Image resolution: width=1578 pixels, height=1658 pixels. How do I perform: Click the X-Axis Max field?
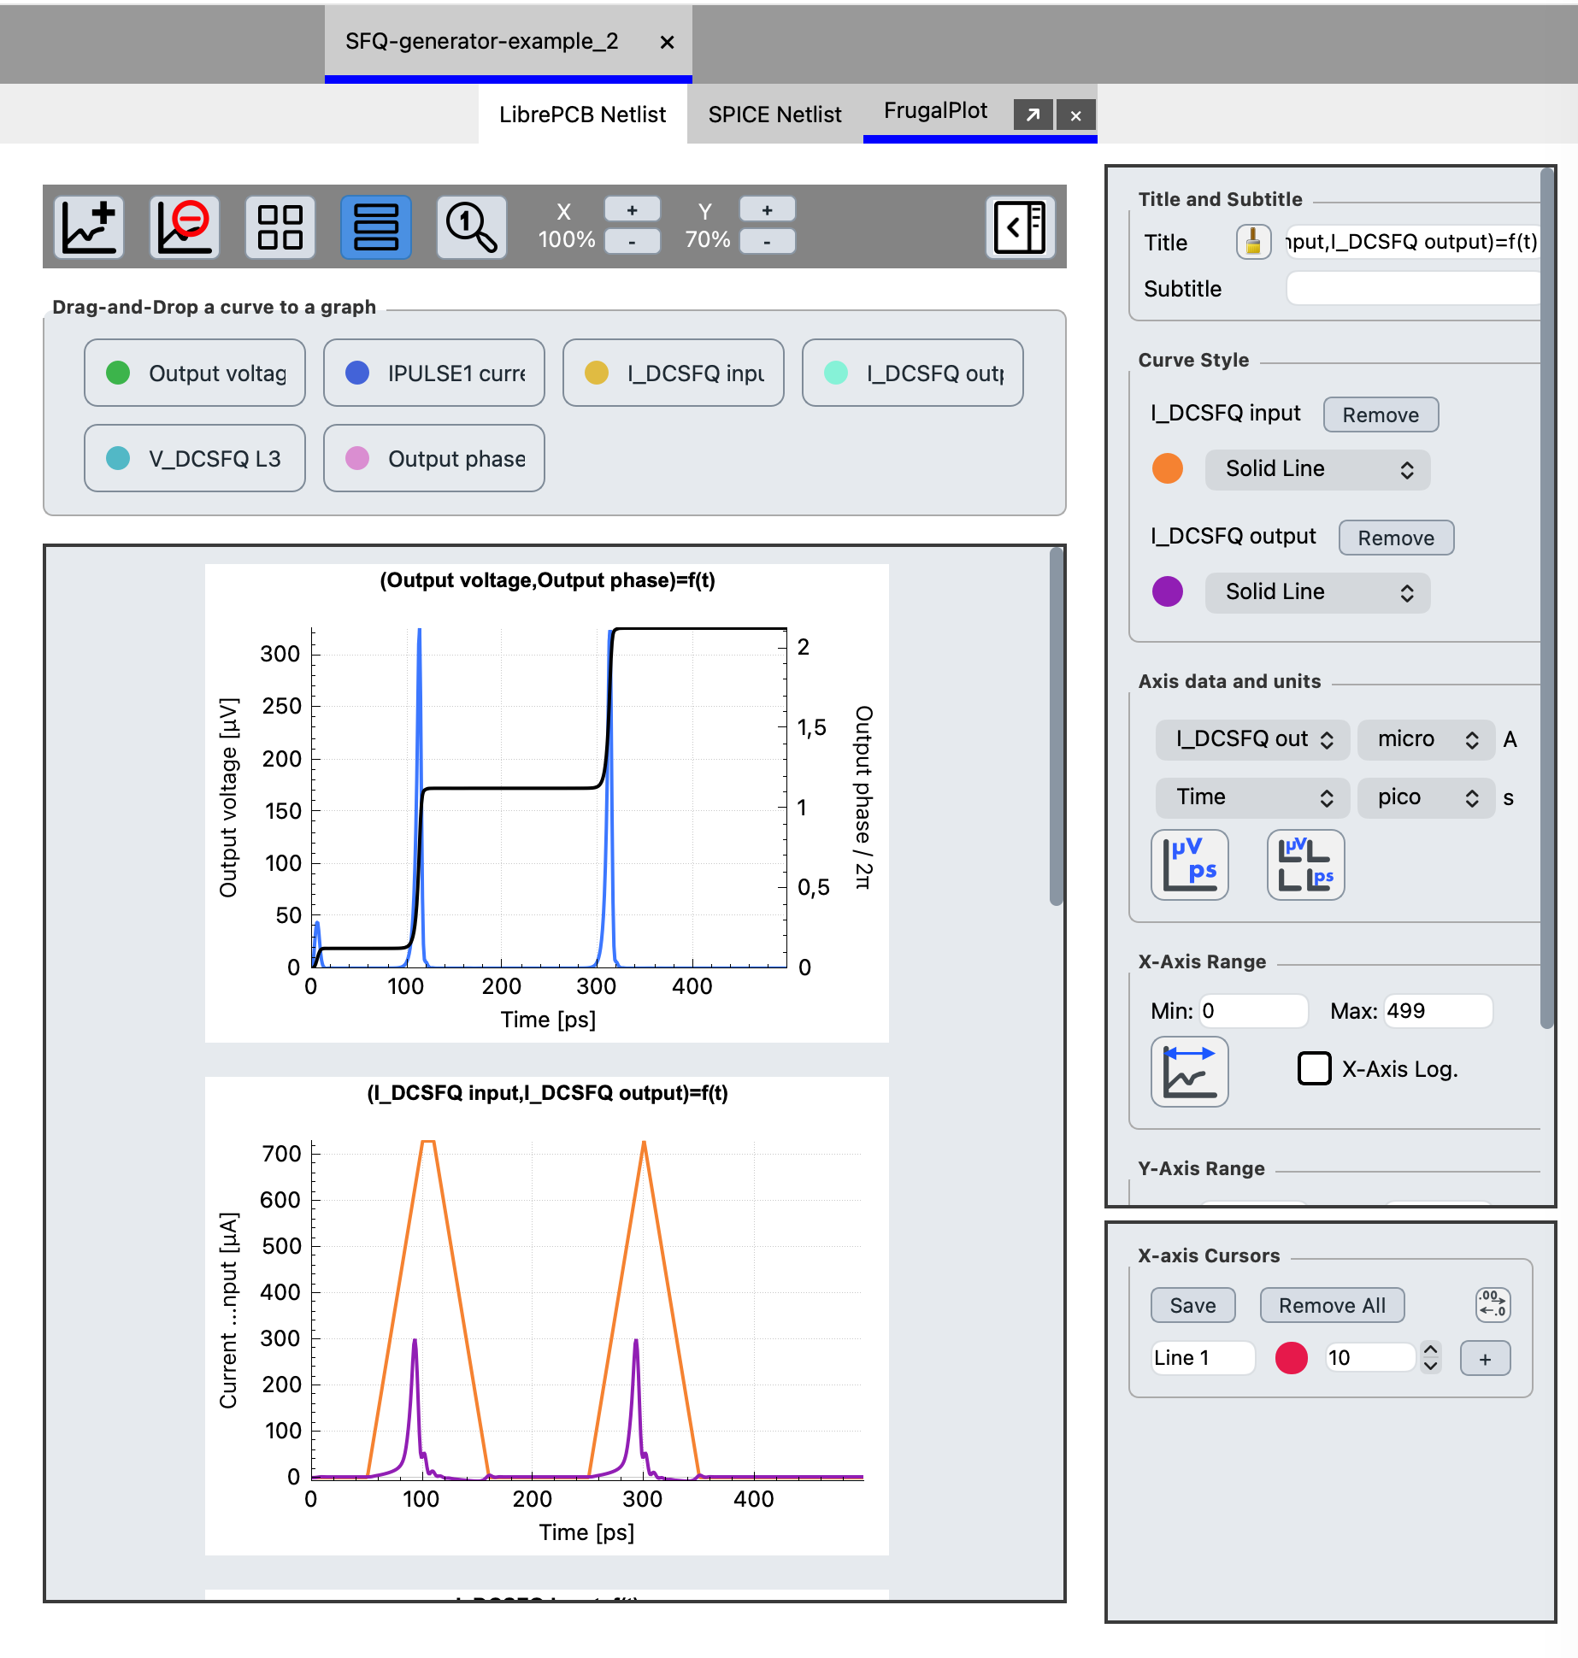click(x=1439, y=1011)
